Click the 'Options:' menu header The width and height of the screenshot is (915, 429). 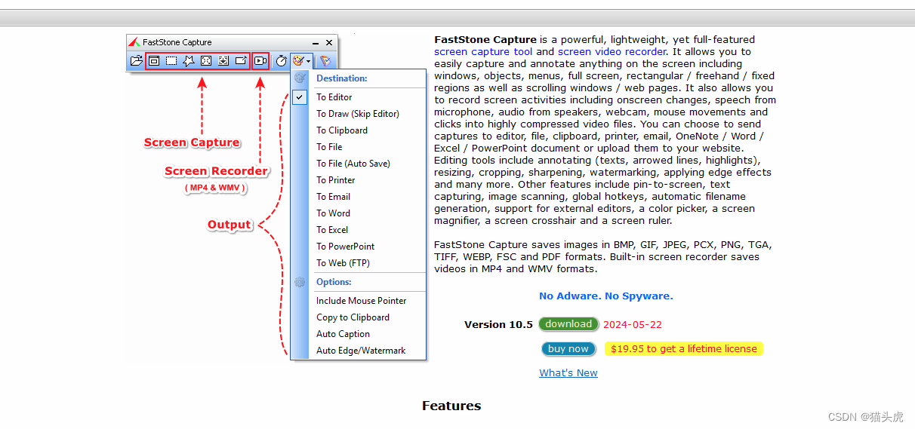[x=334, y=282]
